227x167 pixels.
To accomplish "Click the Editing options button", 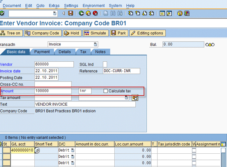I will [148, 33].
